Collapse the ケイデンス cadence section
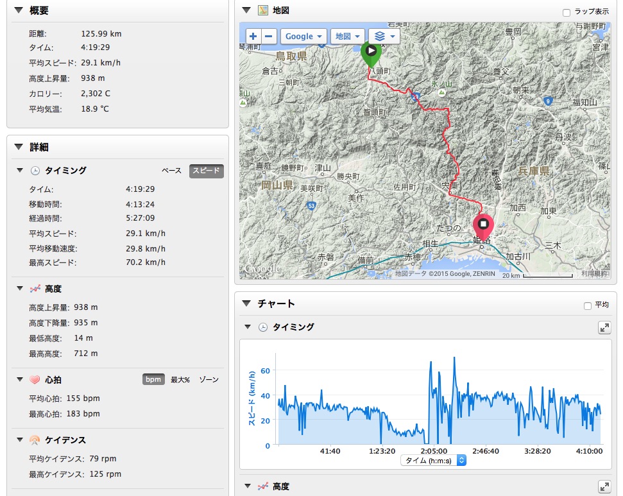Viewport: 623px width, 496px height. pos(20,440)
